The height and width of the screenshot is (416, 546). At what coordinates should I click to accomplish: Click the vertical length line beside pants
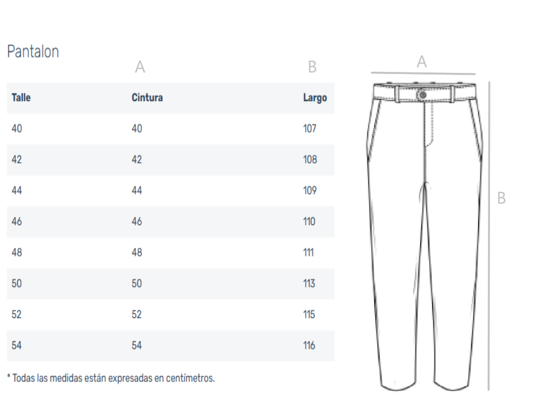coord(489,236)
